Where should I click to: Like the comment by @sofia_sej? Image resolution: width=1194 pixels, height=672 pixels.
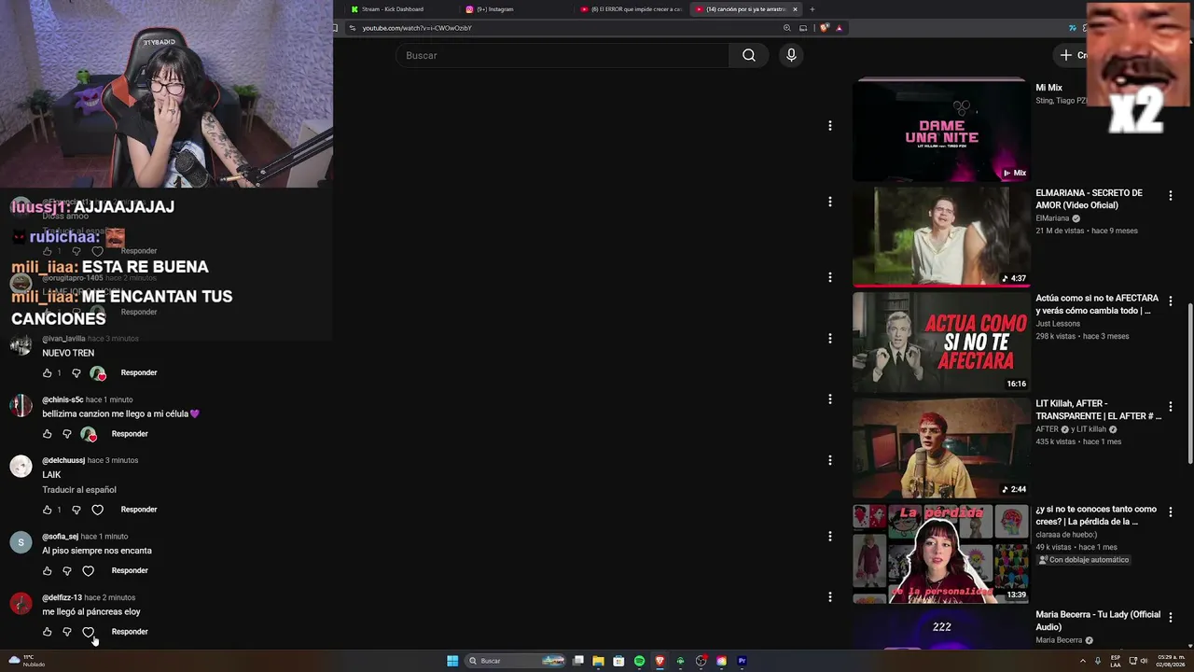(48, 570)
